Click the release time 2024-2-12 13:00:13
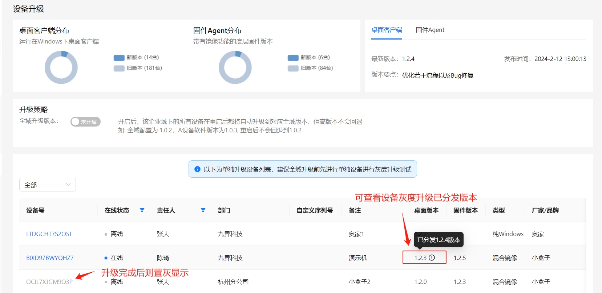Image resolution: width=602 pixels, height=293 pixels. click(x=560, y=59)
